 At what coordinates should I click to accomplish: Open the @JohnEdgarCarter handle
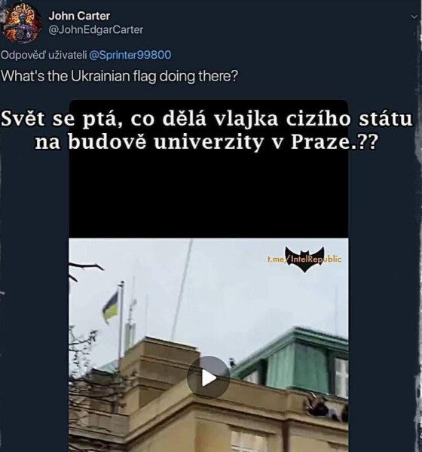point(96,29)
